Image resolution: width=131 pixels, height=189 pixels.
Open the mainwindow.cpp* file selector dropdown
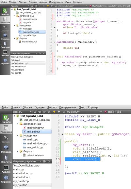tap(71, 6)
